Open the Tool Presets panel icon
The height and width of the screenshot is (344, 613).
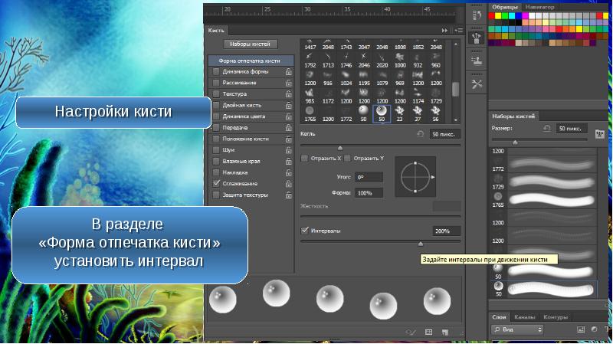click(x=476, y=84)
